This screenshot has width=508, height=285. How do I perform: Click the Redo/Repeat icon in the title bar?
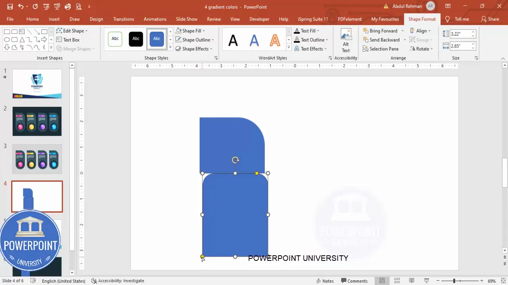click(x=35, y=7)
